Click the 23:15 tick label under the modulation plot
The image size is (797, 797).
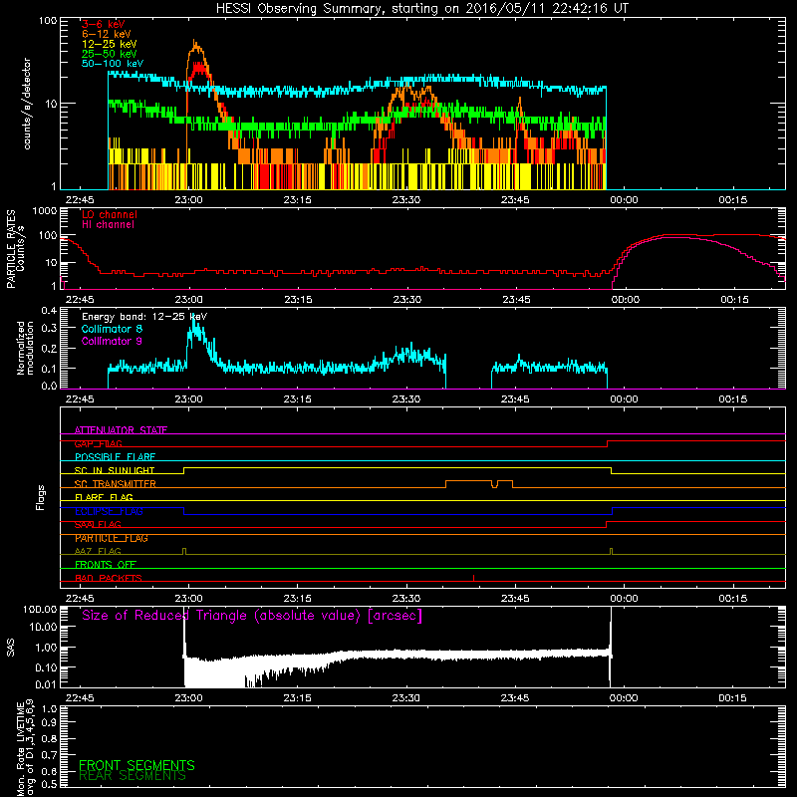click(x=297, y=399)
